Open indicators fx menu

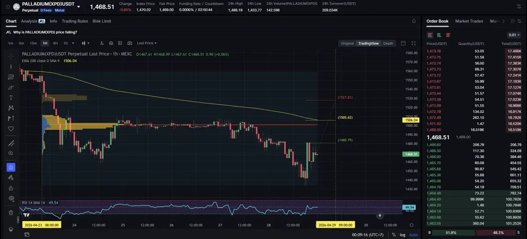pyautogui.click(x=102, y=43)
